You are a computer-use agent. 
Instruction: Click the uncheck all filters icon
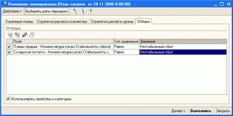(32, 35)
